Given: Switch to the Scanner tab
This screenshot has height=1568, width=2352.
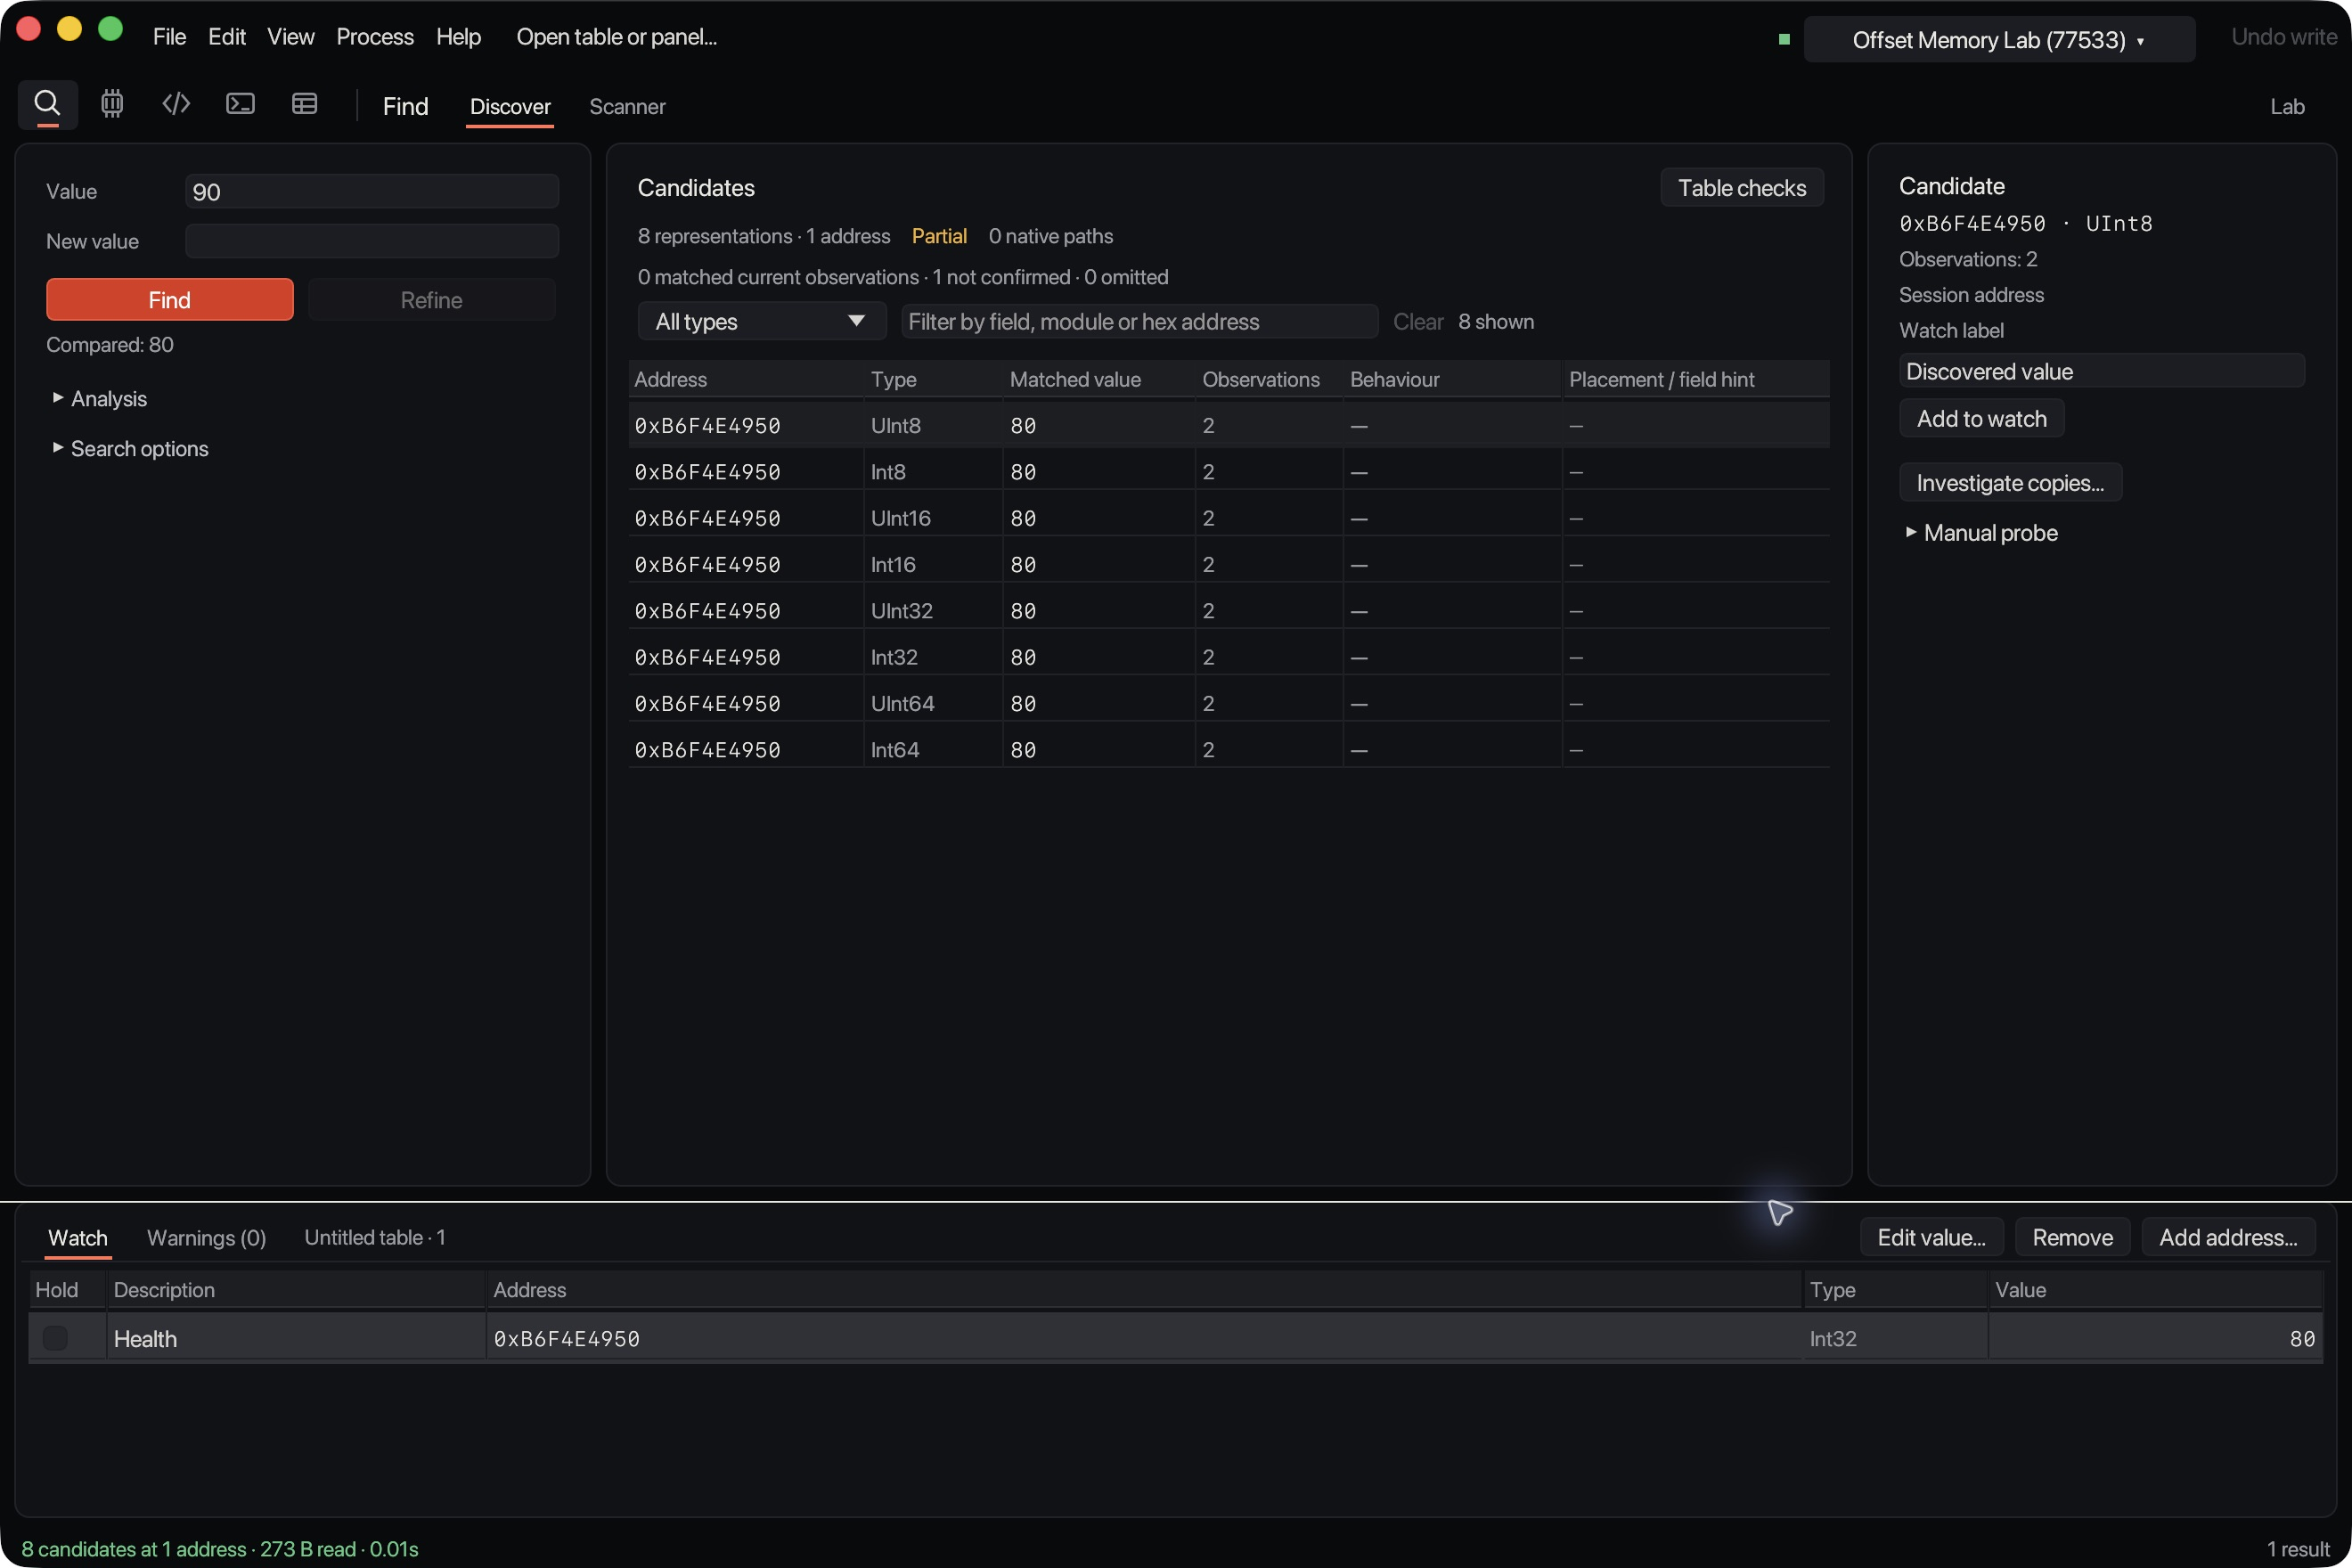Looking at the screenshot, I should (x=627, y=106).
